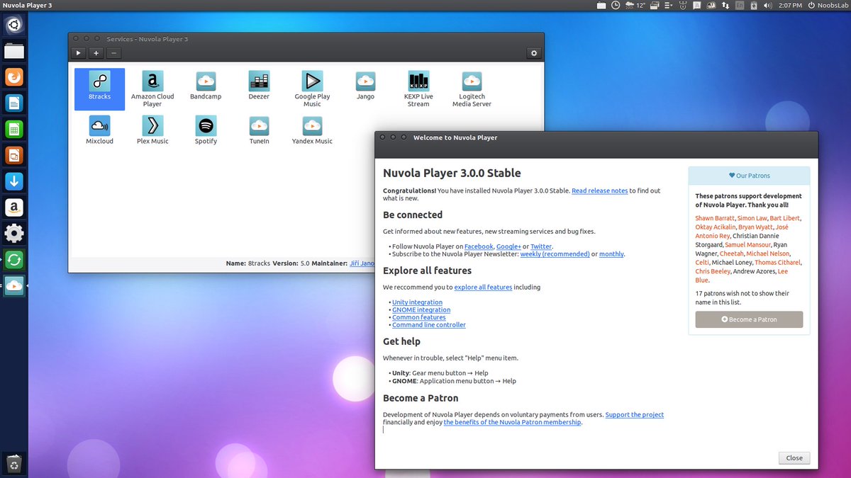Click the Become a Patron button
851x478 pixels.
(x=749, y=319)
